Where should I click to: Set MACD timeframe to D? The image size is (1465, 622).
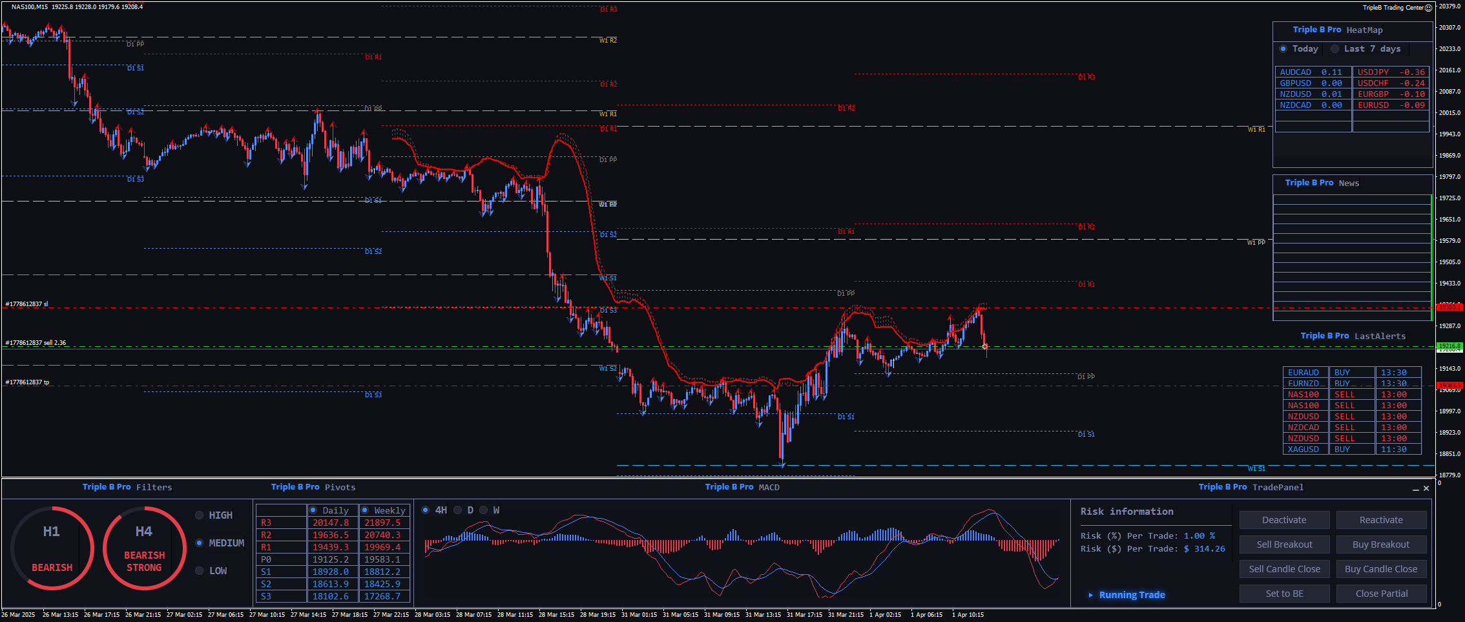(458, 510)
